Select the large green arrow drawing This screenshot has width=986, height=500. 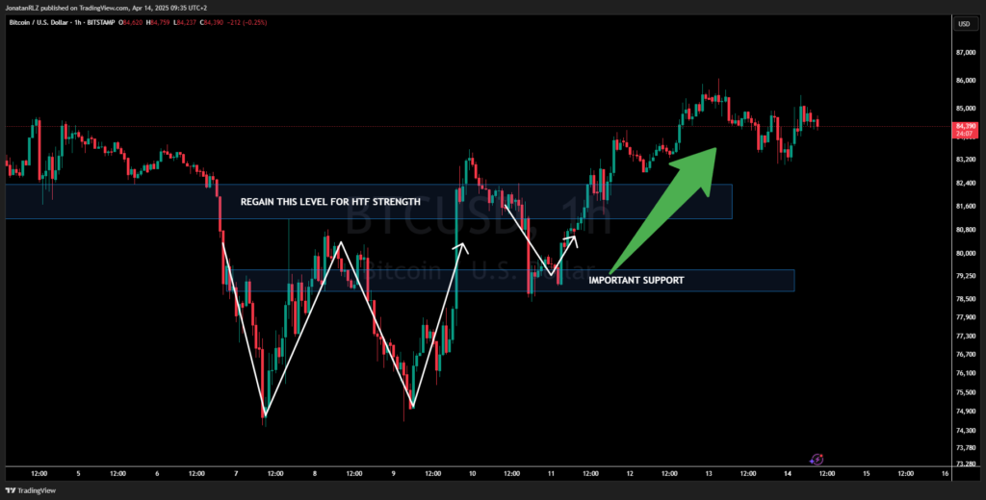coord(664,212)
